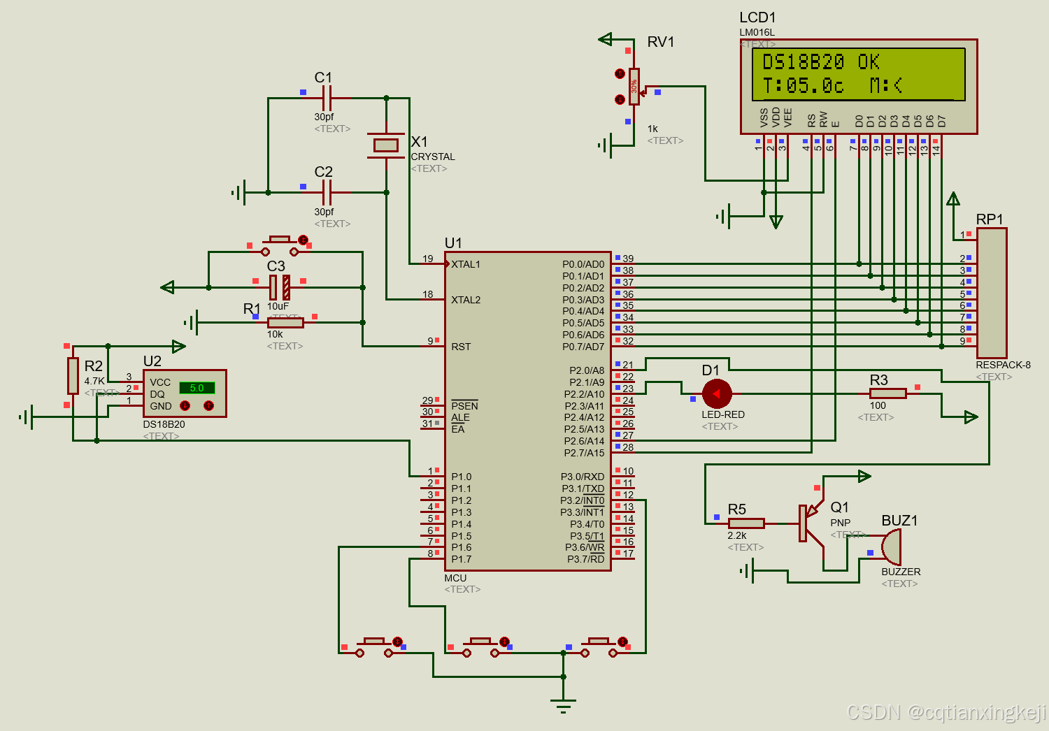The width and height of the screenshot is (1049, 731).
Task: Increase RV1 with its upper red button
Action: pyautogui.click(x=620, y=73)
